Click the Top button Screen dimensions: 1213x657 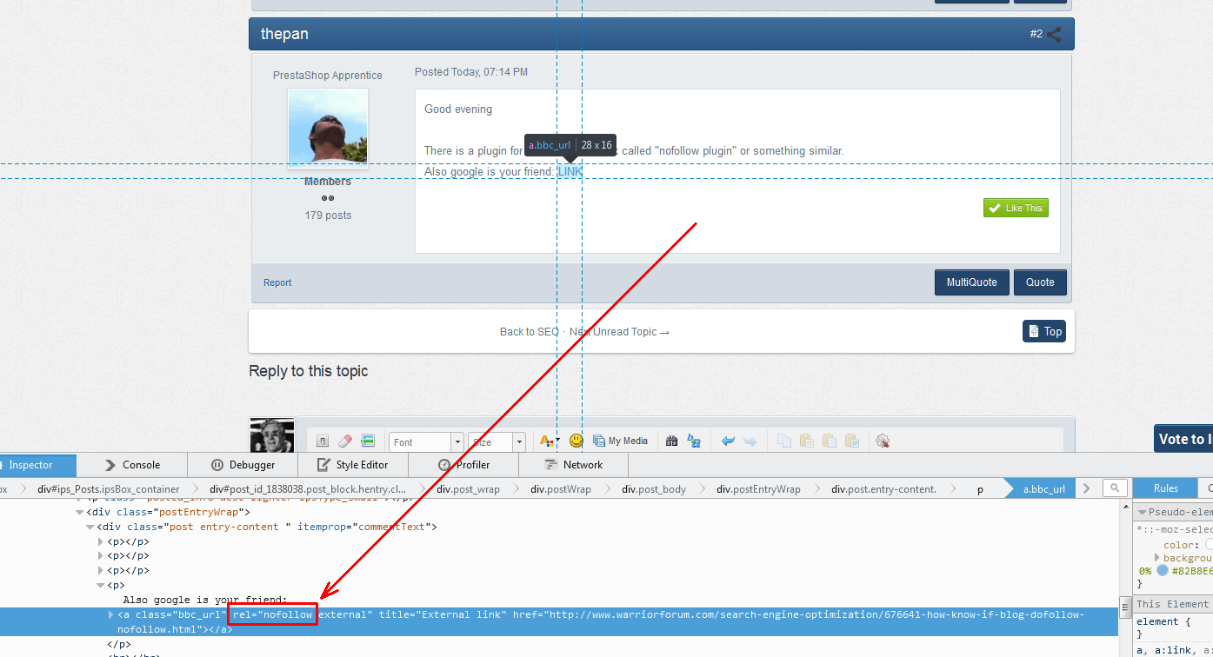(1044, 331)
